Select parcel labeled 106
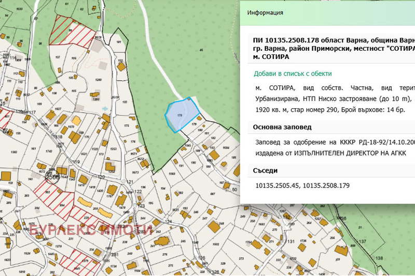The image size is (415, 276). (x=74, y=59)
